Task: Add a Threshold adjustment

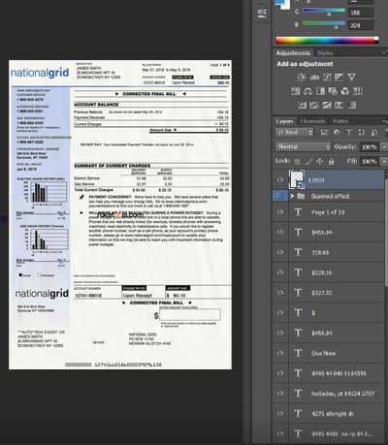Action: [x=327, y=105]
